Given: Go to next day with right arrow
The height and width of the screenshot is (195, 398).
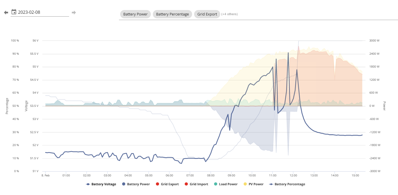Looking at the screenshot, I should pos(74,12).
